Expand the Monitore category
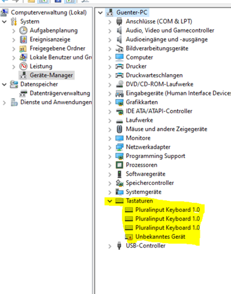231x294 pixels. (110, 138)
